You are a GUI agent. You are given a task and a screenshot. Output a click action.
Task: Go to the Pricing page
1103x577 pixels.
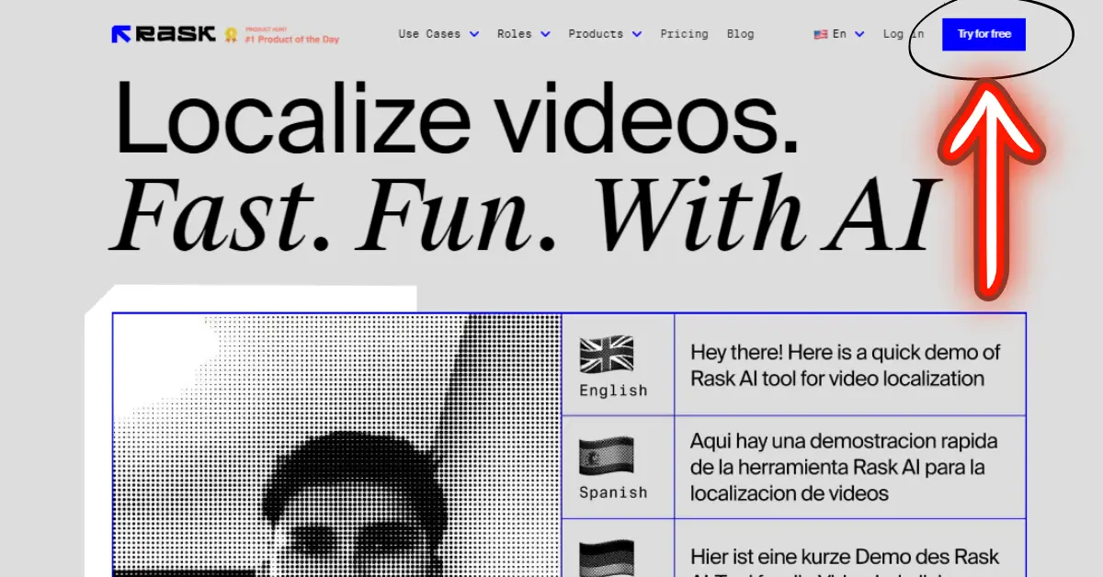coord(684,34)
